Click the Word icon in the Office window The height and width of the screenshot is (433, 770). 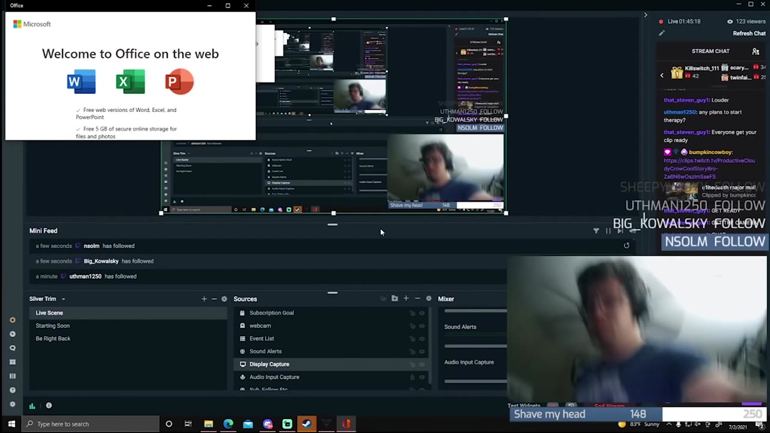pos(81,82)
